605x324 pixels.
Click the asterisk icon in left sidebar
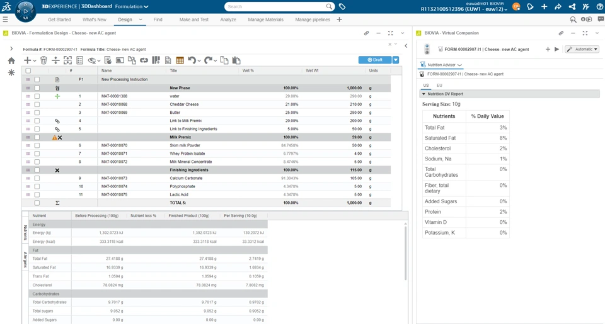click(x=11, y=72)
